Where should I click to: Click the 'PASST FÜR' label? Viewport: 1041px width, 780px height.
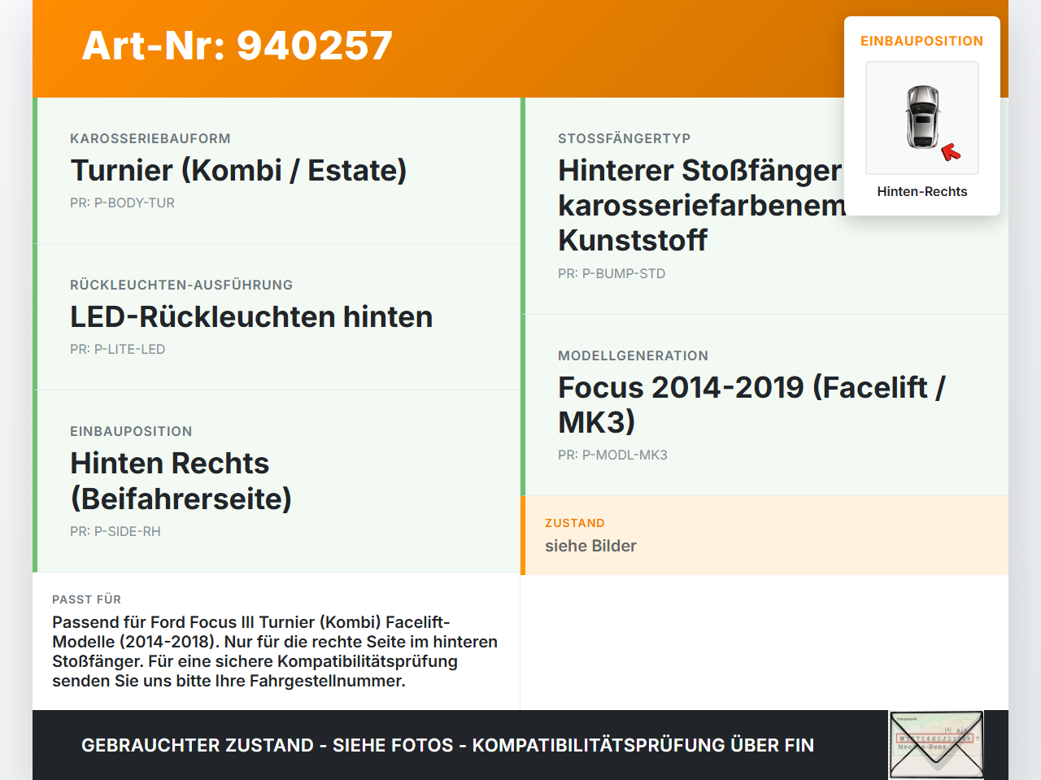coord(86,599)
